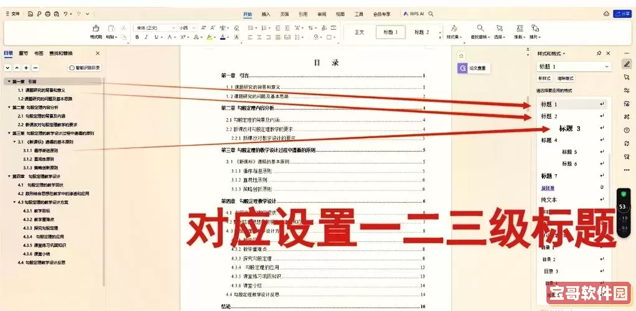This screenshot has height=311, width=636.
Task: Click the WPS AI button
Action: point(414,14)
